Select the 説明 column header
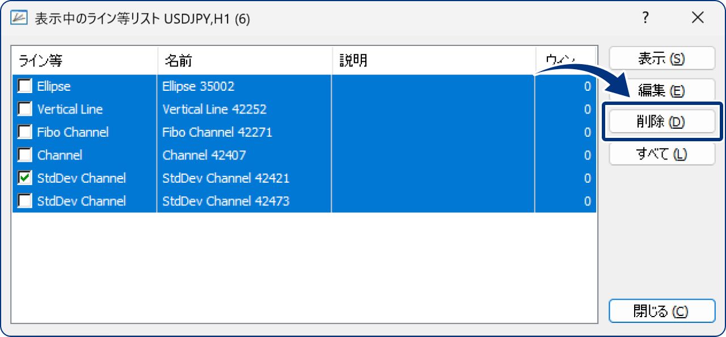The height and width of the screenshot is (337, 726). tap(433, 60)
